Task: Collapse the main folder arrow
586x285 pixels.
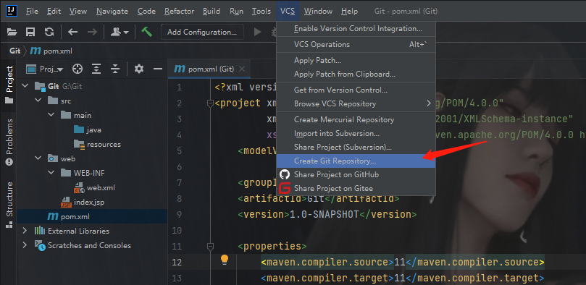Action: (x=51, y=115)
